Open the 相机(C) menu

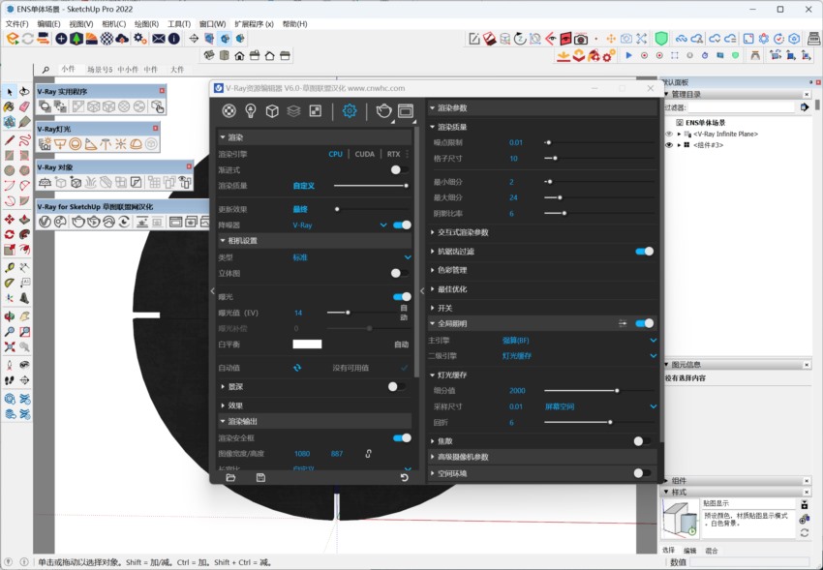click(x=114, y=24)
